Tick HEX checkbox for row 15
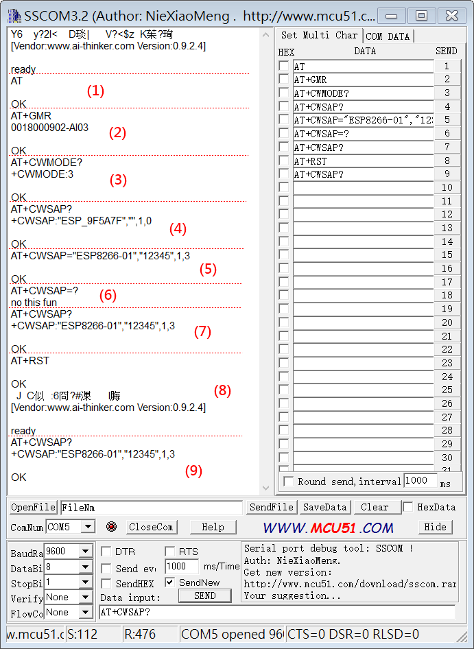Image resolution: width=474 pixels, height=649 pixels. 283,255
